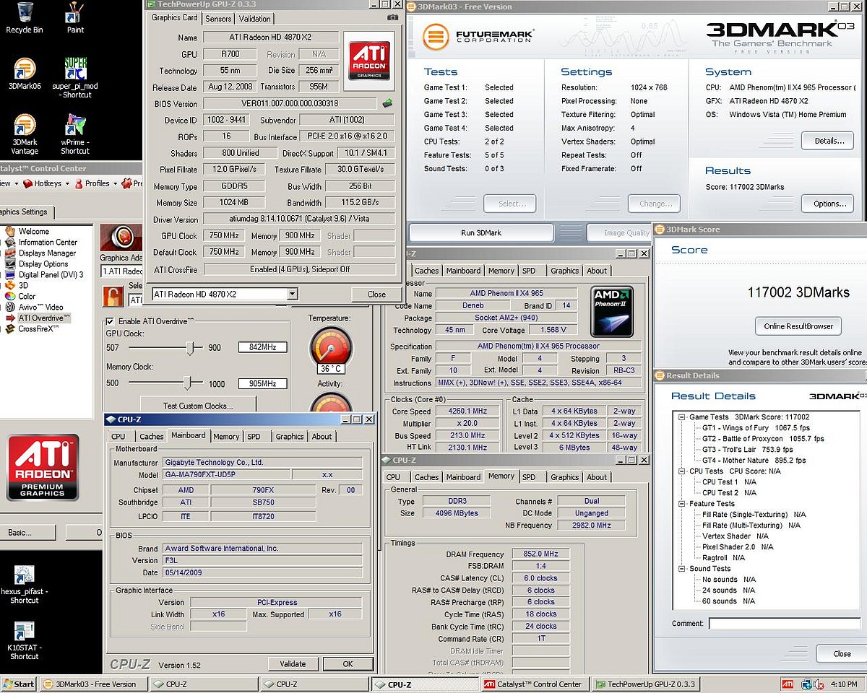Viewport: 867px width, 693px height.
Task: Click the GPU Clock slider handle
Action: (x=190, y=348)
